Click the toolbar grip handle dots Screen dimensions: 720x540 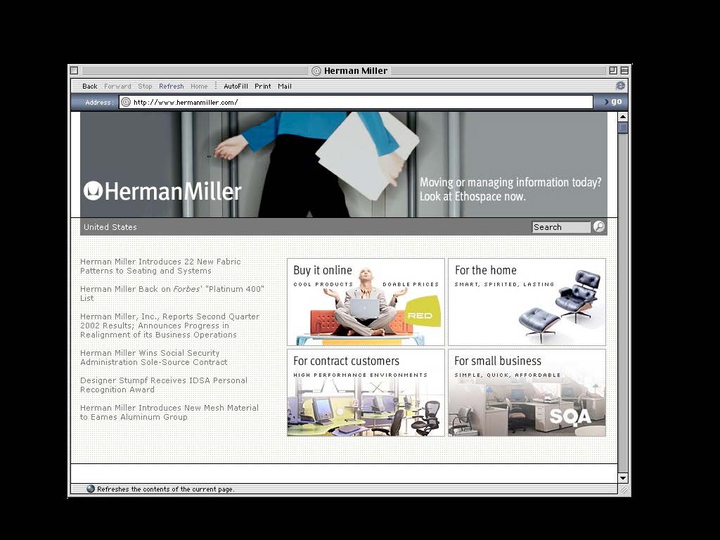216,86
